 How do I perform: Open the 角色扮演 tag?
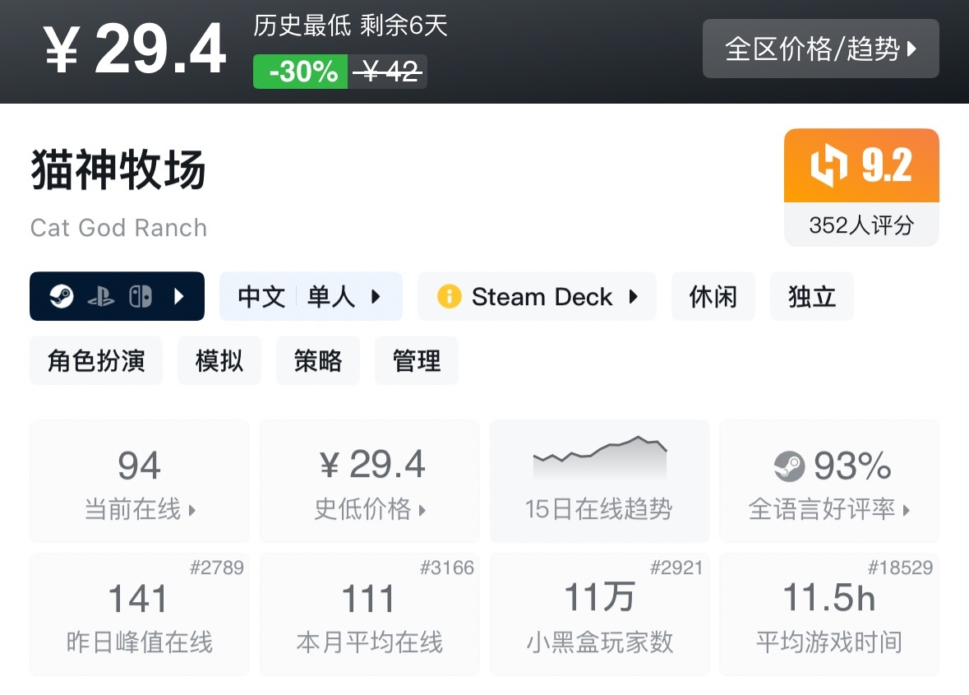click(96, 360)
